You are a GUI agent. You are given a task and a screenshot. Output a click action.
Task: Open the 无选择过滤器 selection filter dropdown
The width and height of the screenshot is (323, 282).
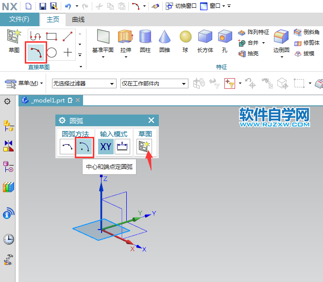click(x=84, y=83)
